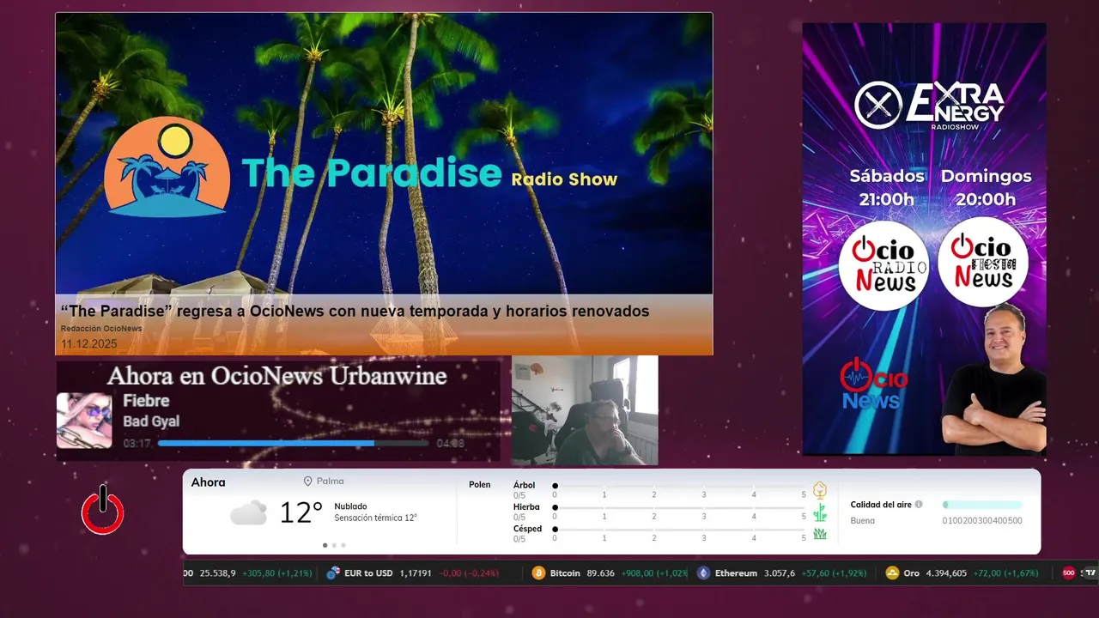The height and width of the screenshot is (618, 1099).
Task: Click the Bitcoin coin icon in ticker
Action: click(x=538, y=573)
